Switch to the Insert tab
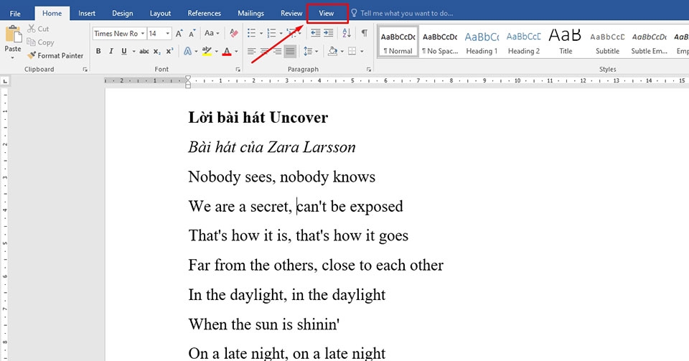This screenshot has height=361, width=689. point(87,13)
